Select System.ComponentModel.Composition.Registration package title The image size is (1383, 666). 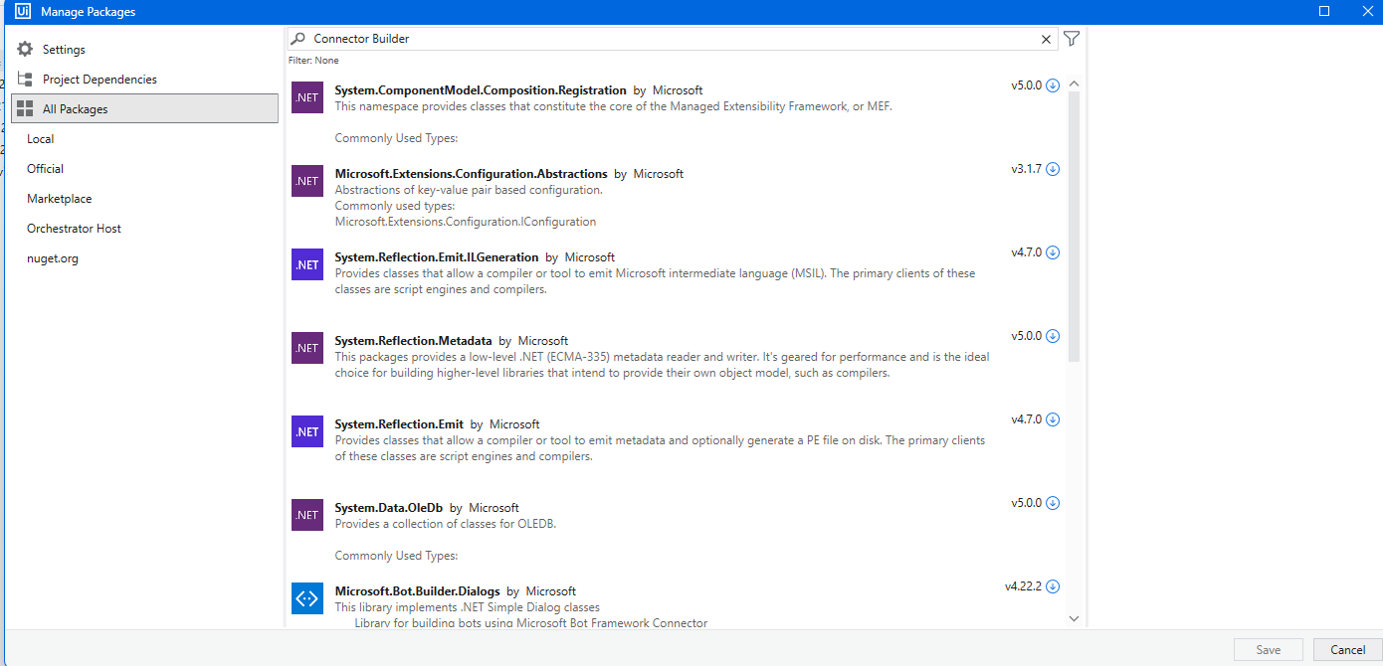(481, 89)
